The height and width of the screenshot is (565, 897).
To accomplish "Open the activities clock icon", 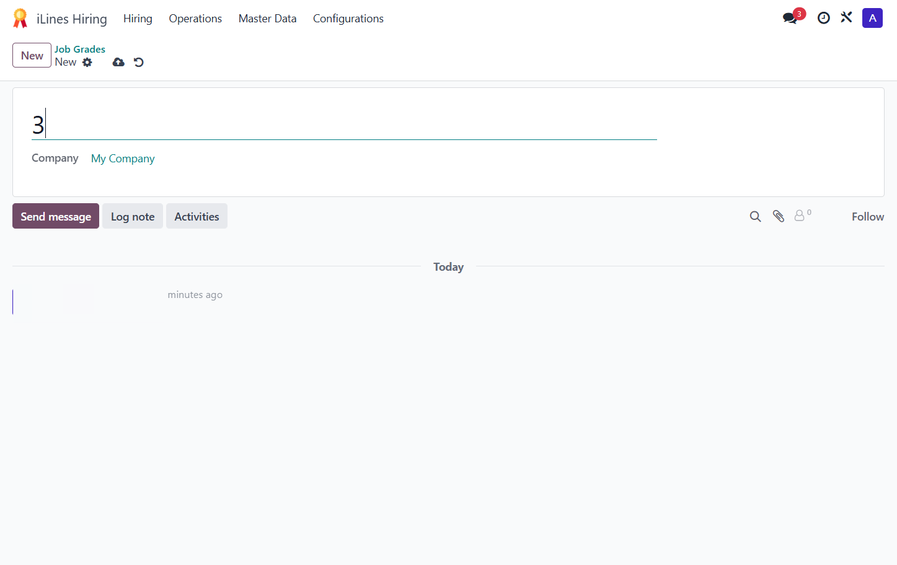I will tap(823, 18).
